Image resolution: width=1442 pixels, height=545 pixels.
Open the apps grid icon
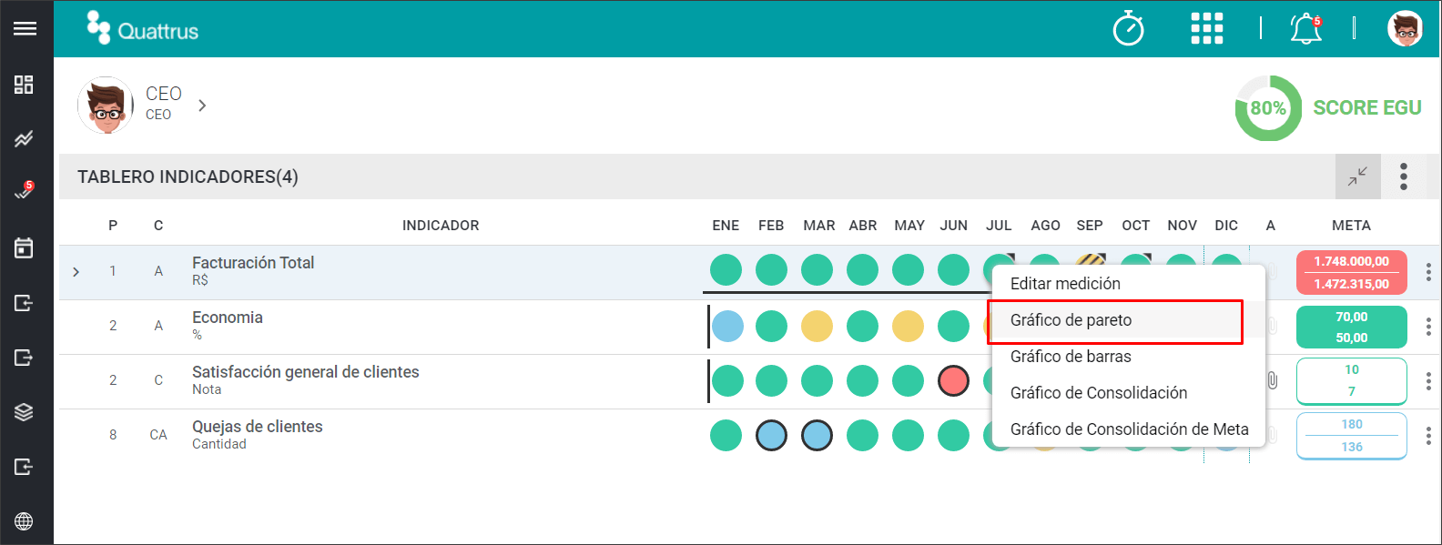tap(1207, 28)
